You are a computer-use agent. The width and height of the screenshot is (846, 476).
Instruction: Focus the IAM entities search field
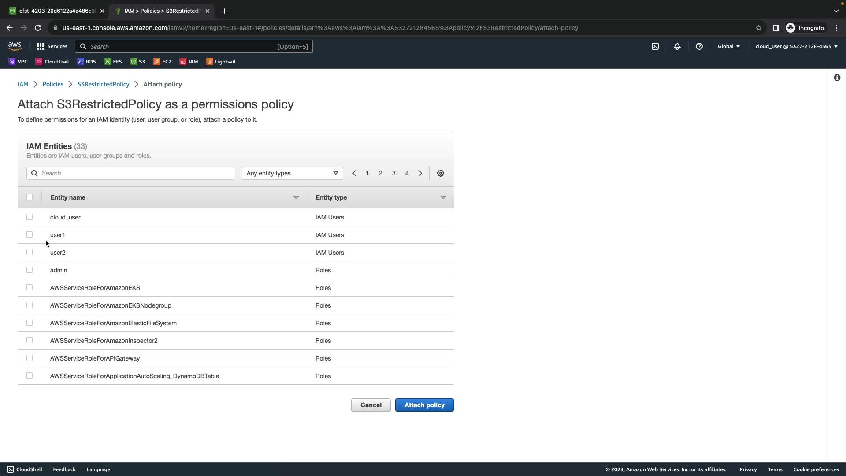[131, 173]
